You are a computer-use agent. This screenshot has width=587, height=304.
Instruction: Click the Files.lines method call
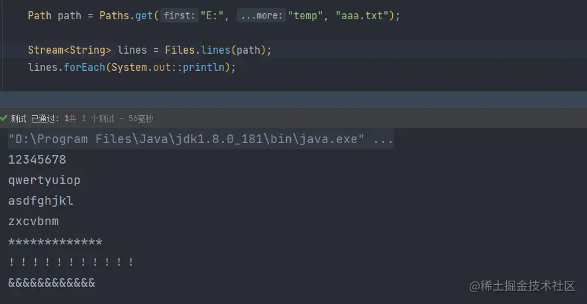click(197, 50)
